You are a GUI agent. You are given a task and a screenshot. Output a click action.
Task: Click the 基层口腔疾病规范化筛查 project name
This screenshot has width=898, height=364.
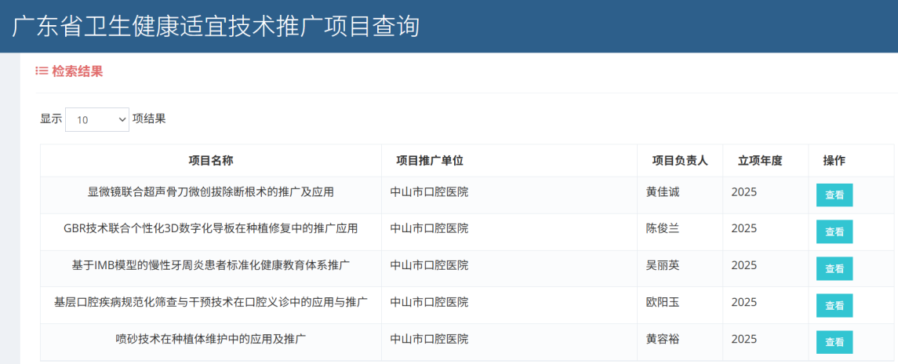[x=210, y=302]
